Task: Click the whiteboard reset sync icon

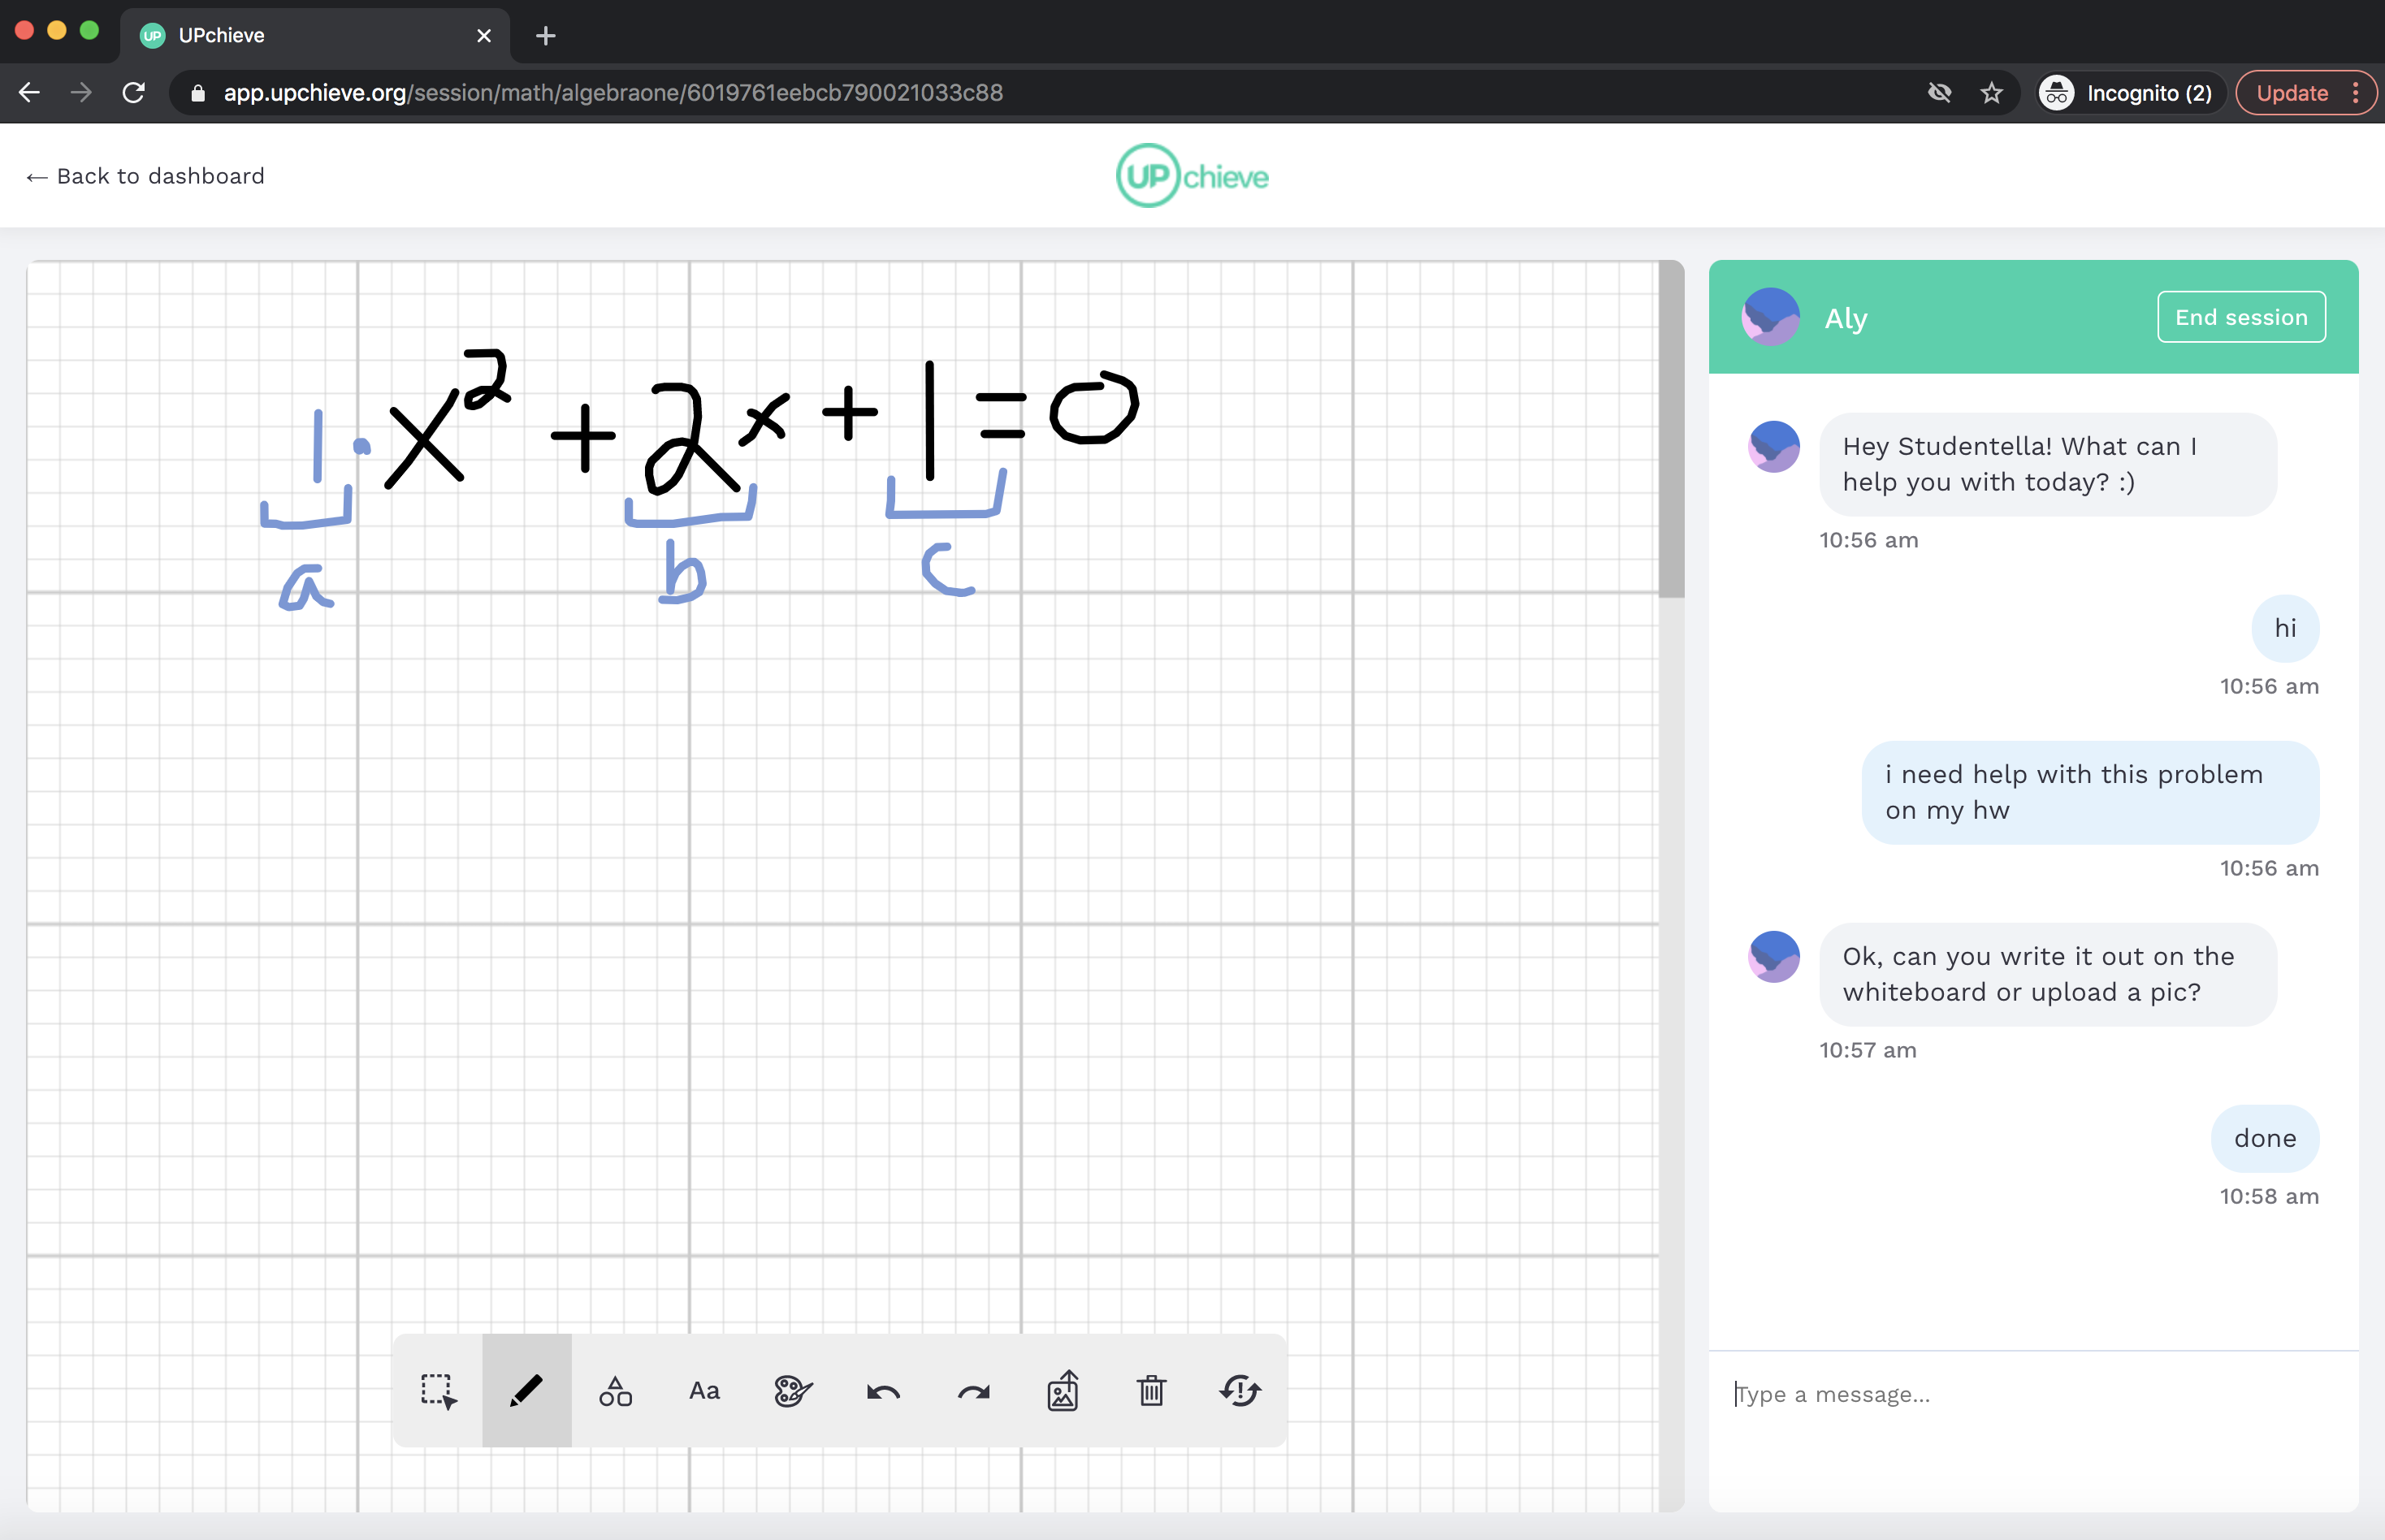Action: coord(1240,1391)
